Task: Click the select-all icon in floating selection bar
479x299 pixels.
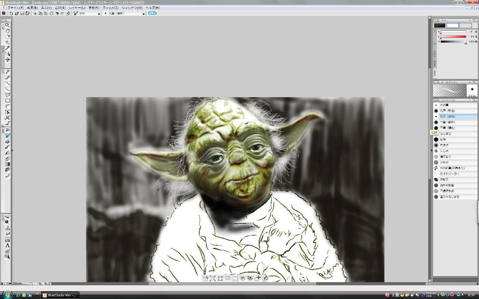Action: click(x=213, y=278)
